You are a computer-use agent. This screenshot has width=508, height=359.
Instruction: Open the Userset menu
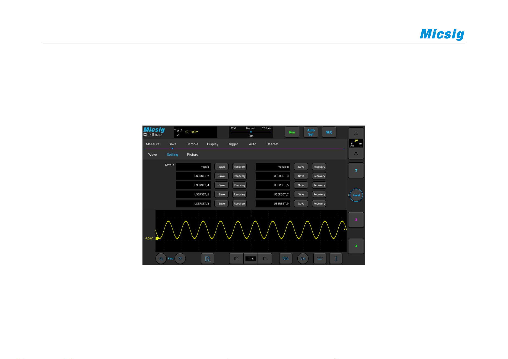pyautogui.click(x=272, y=144)
